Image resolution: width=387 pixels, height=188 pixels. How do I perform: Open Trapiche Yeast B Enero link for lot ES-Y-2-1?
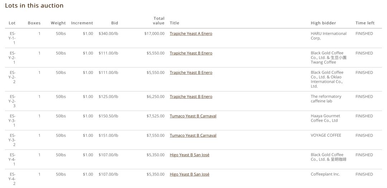(191, 53)
